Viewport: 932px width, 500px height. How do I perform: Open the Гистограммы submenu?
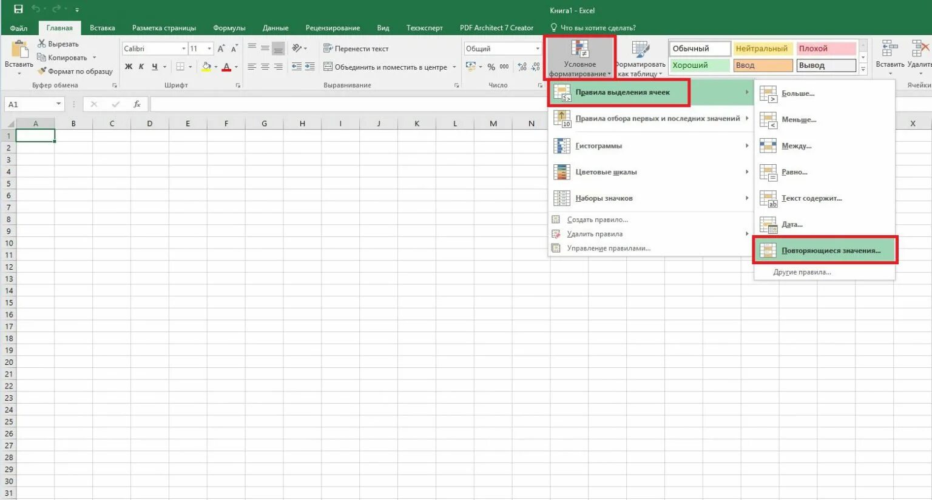click(x=651, y=145)
